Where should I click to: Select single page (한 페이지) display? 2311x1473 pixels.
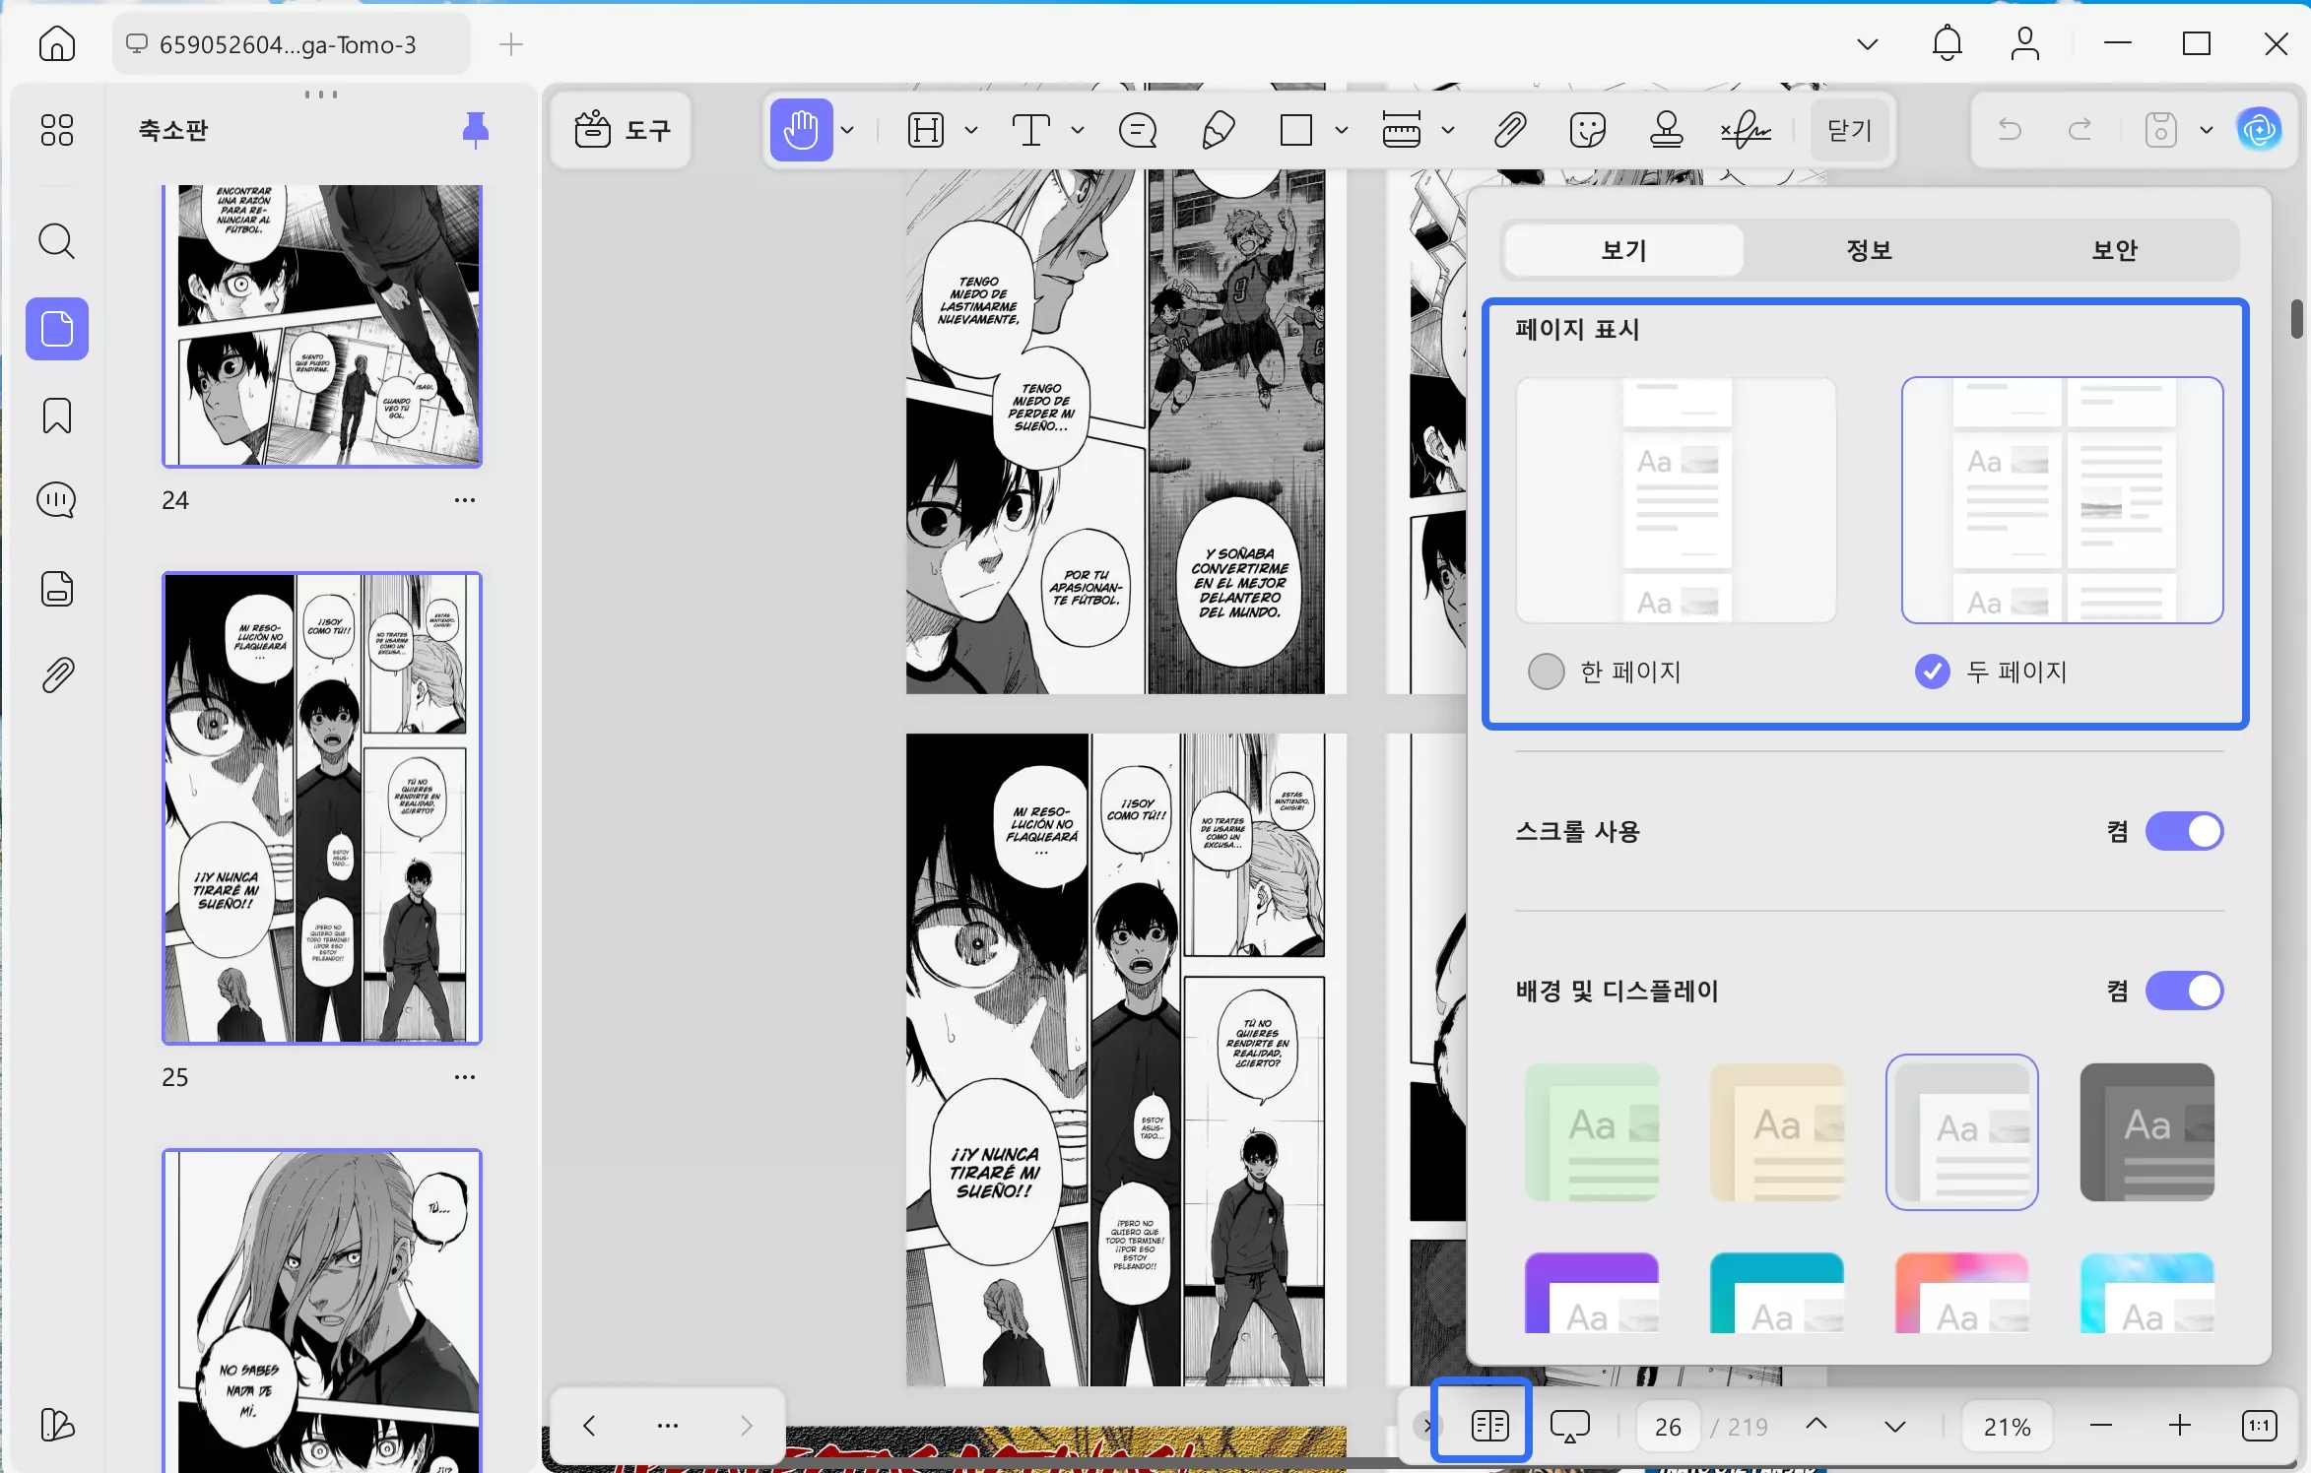[1546, 672]
